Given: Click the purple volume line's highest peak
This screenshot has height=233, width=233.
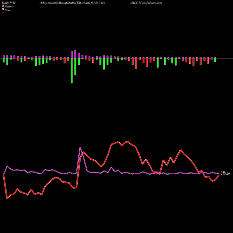Looking at the screenshot, I should pos(80,148).
